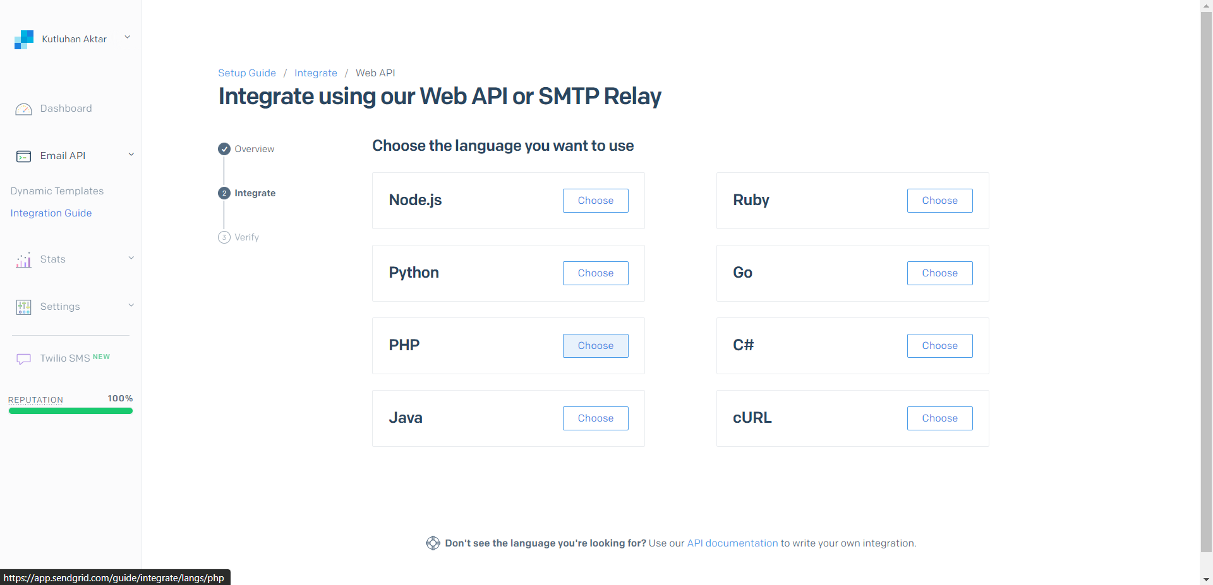Expand the Stats menu chevron
Viewport: 1213px width, 585px height.
tap(131, 258)
